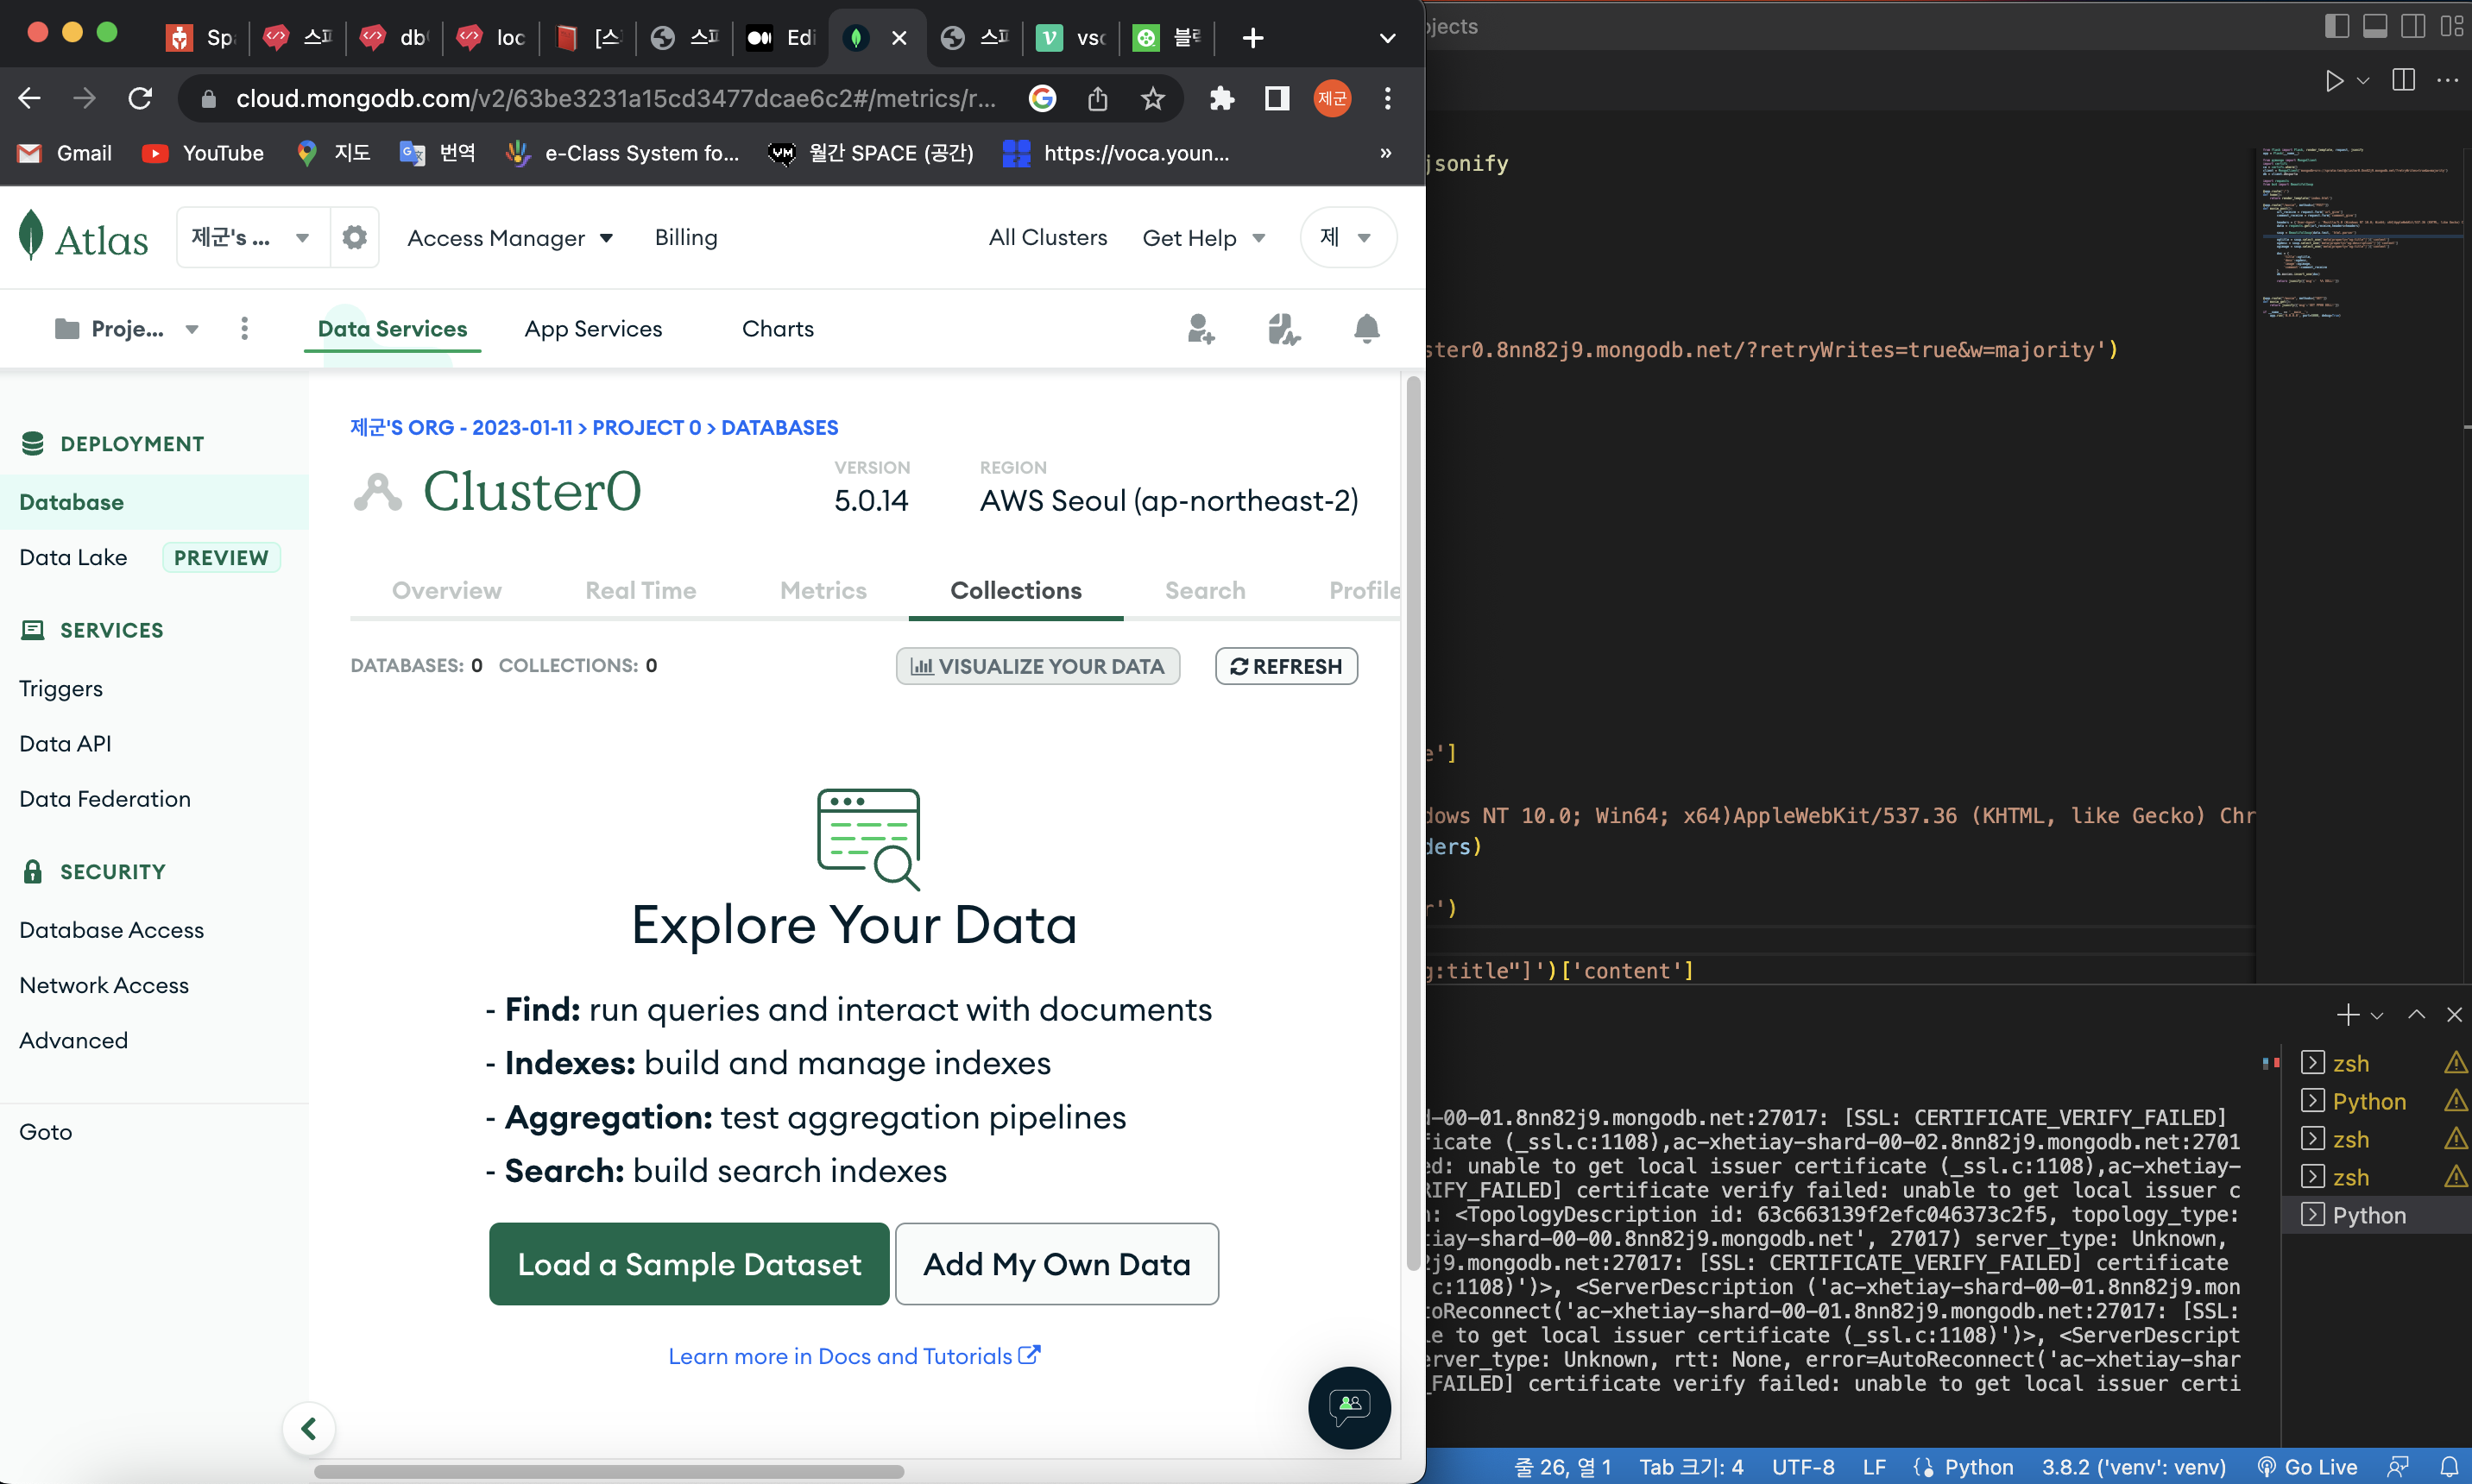2472x1484 pixels.
Task: Open the notifications bell in Atlas
Action: [1366, 329]
